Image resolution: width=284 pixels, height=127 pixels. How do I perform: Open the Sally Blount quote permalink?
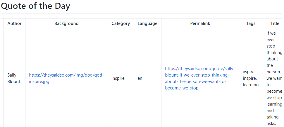click(200, 78)
